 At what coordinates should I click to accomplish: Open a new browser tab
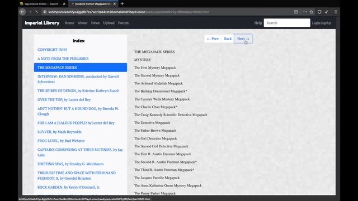(x=122, y=4)
